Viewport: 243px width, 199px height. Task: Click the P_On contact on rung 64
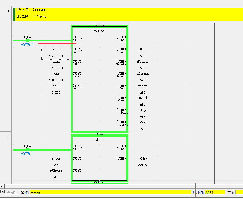27,41
